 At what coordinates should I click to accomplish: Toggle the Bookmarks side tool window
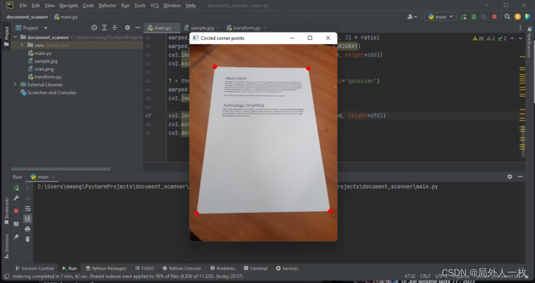[6, 211]
